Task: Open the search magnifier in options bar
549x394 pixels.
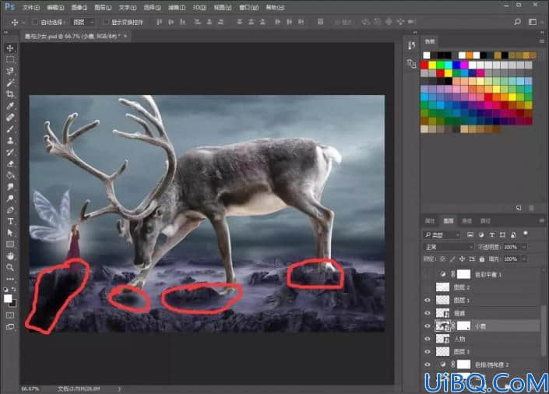Action: pos(518,22)
